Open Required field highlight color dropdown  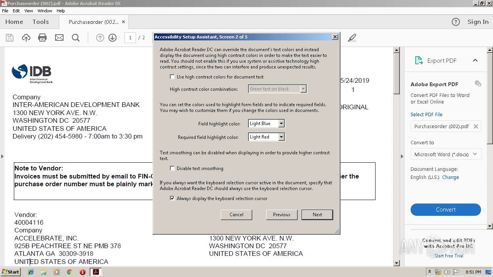tap(282, 137)
